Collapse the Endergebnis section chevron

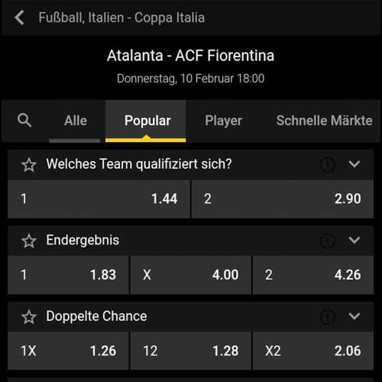pos(354,240)
